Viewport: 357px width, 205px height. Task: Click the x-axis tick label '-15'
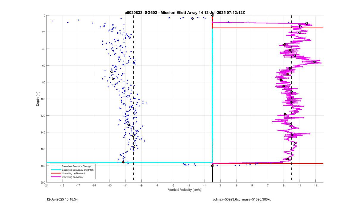point(94,186)
